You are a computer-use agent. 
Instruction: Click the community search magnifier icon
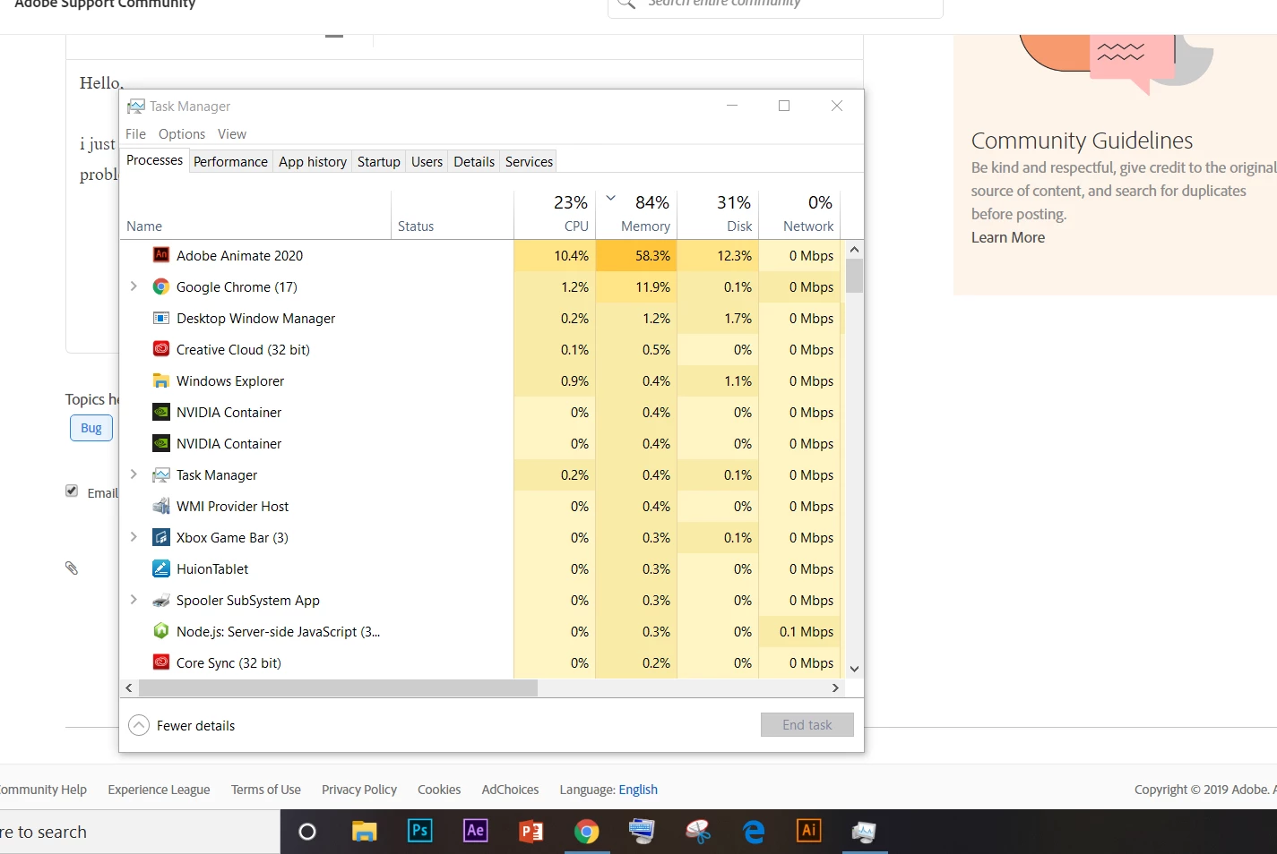(x=627, y=3)
